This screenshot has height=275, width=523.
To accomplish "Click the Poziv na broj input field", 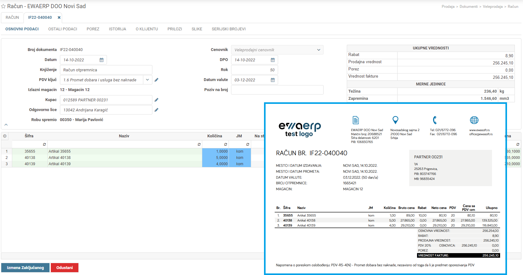I will click(x=277, y=90).
